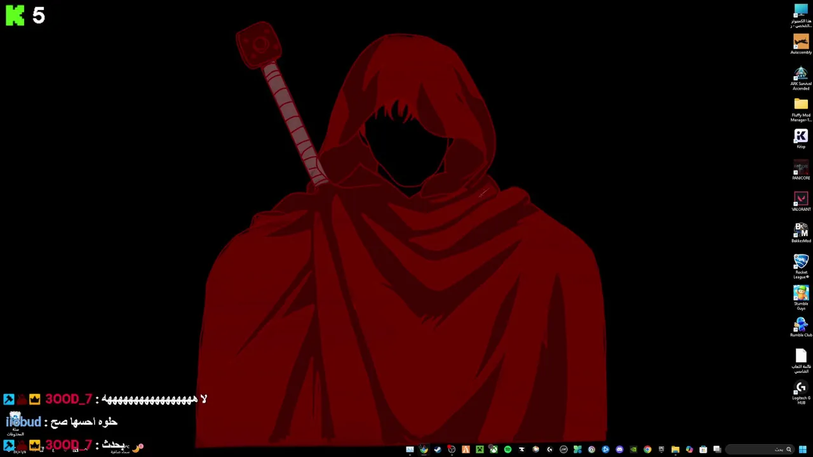Click the taskbar search box
813x457 pixels.
tap(760, 449)
